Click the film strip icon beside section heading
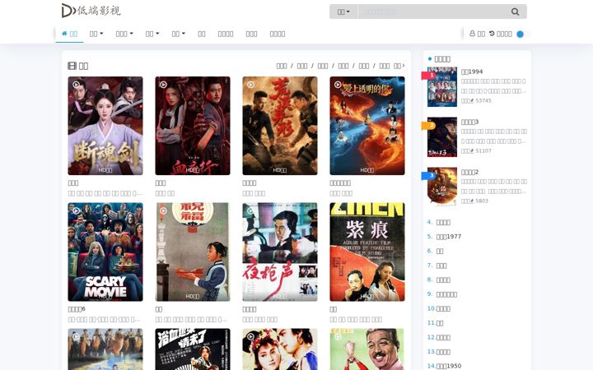This screenshot has height=370, width=593. pos(72,66)
